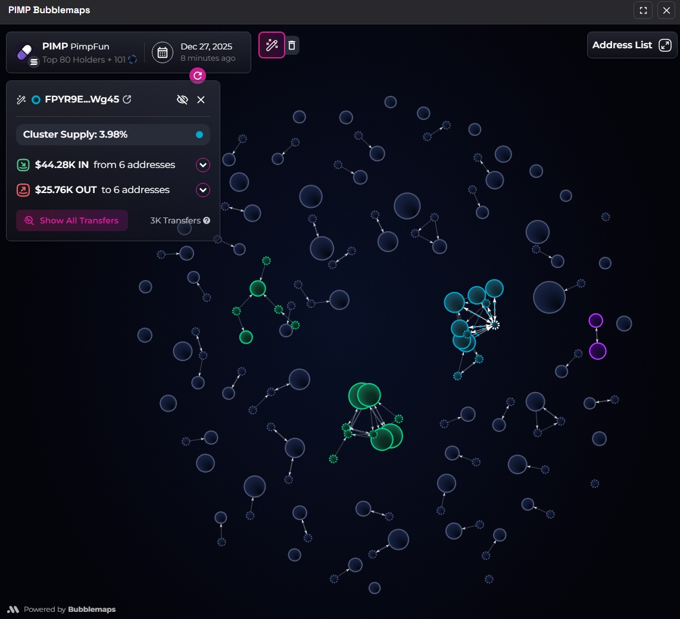
Task: Open FPYR9E...Wg45 address in external explorer
Action: point(127,99)
